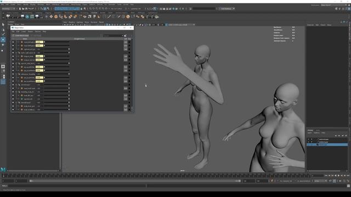Toggle the red key dot on the topmost Shape Editor row

[129, 42]
